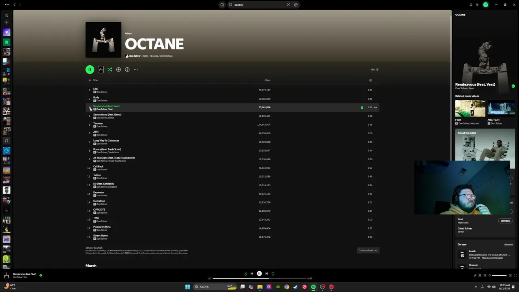Go back using the back arrow

click(15, 5)
